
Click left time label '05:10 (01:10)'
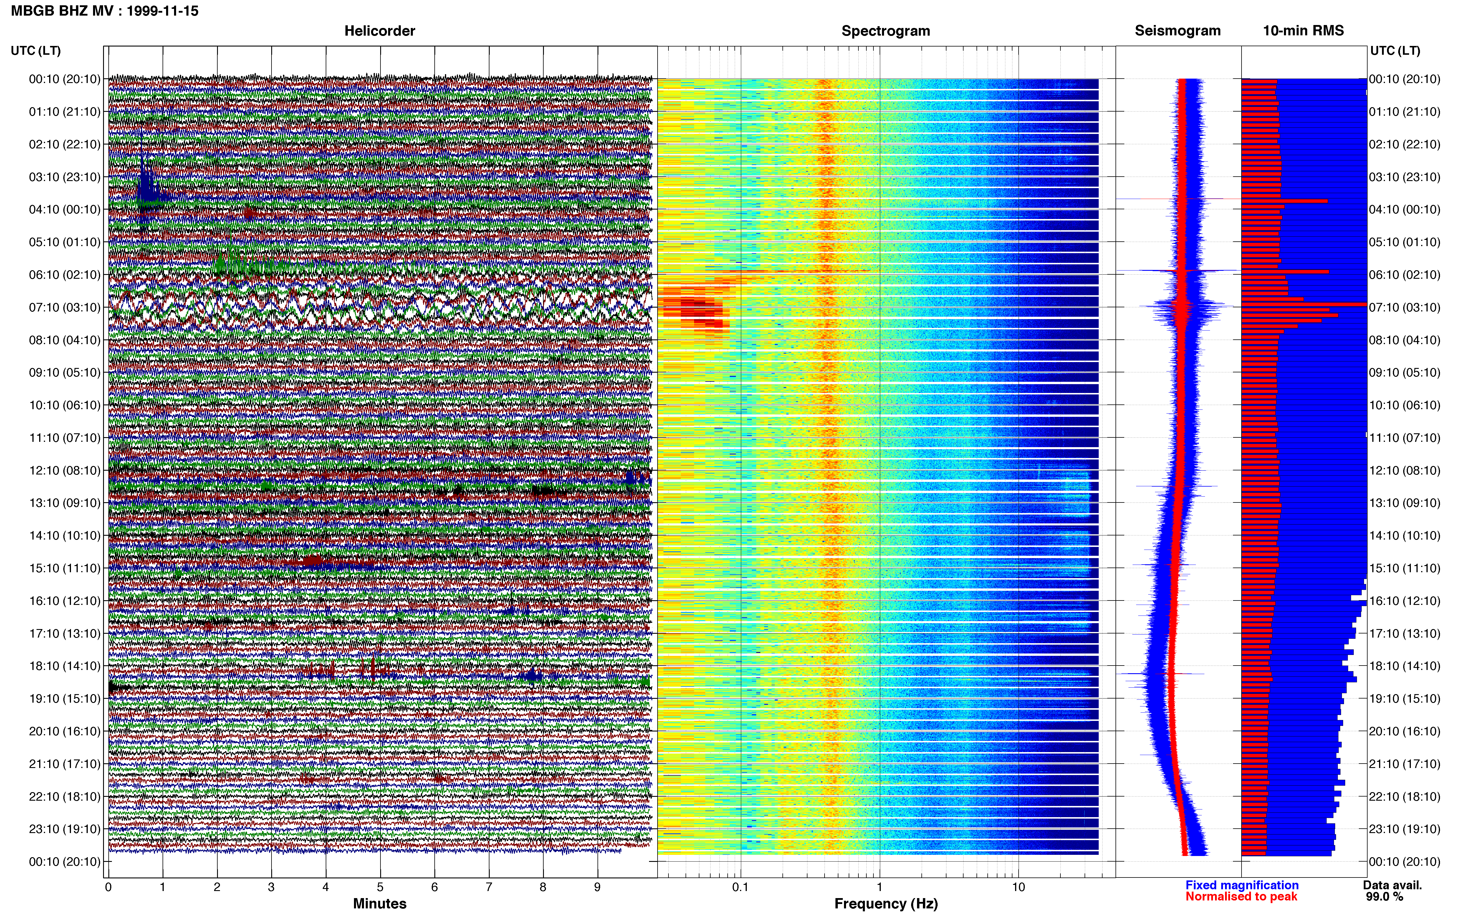tap(65, 242)
